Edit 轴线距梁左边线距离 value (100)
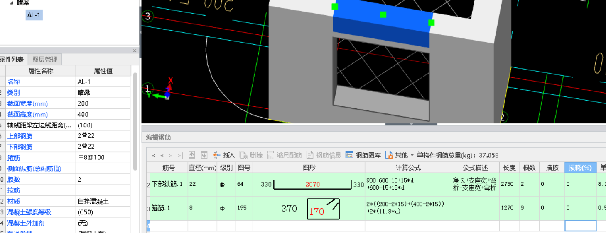606x233 pixels. coord(103,125)
